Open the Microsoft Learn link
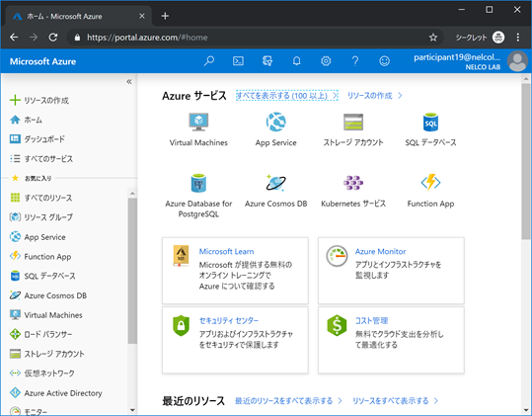532x416 pixels. pos(226,251)
